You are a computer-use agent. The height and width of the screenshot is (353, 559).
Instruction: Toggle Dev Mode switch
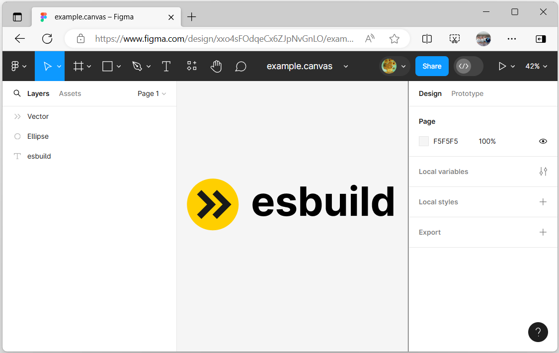(468, 66)
